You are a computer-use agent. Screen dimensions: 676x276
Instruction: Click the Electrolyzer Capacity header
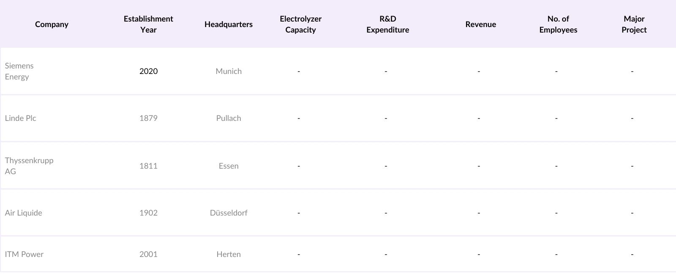(x=300, y=24)
